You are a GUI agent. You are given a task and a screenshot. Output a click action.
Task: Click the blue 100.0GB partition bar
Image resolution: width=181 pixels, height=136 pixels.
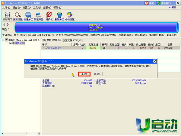(97, 28)
